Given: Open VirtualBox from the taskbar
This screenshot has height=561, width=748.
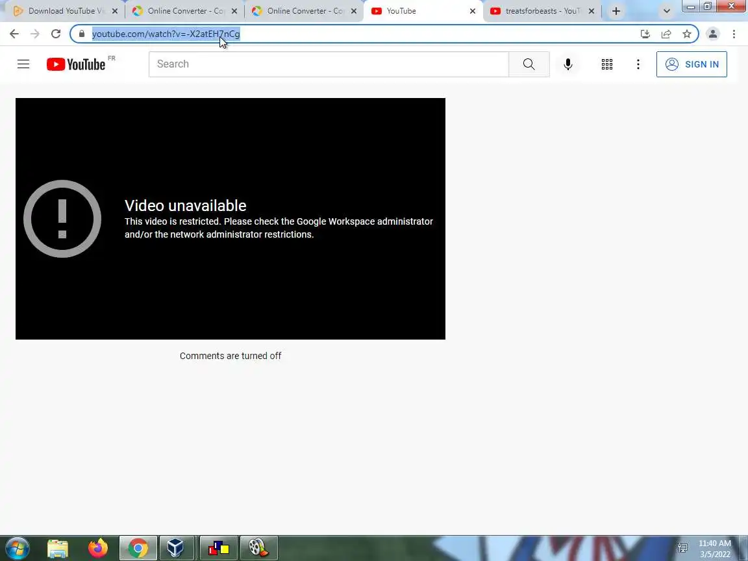Looking at the screenshot, I should click(x=175, y=549).
